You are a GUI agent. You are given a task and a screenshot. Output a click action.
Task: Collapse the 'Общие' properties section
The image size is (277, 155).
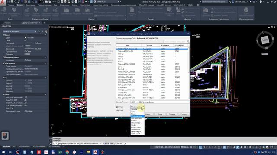click(45, 35)
